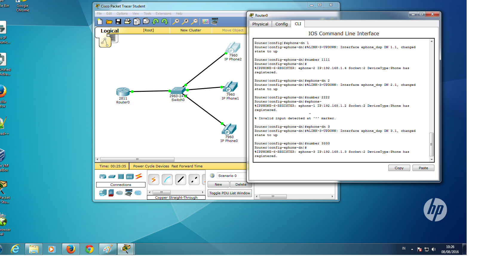Click the New Cluster button

click(191, 30)
